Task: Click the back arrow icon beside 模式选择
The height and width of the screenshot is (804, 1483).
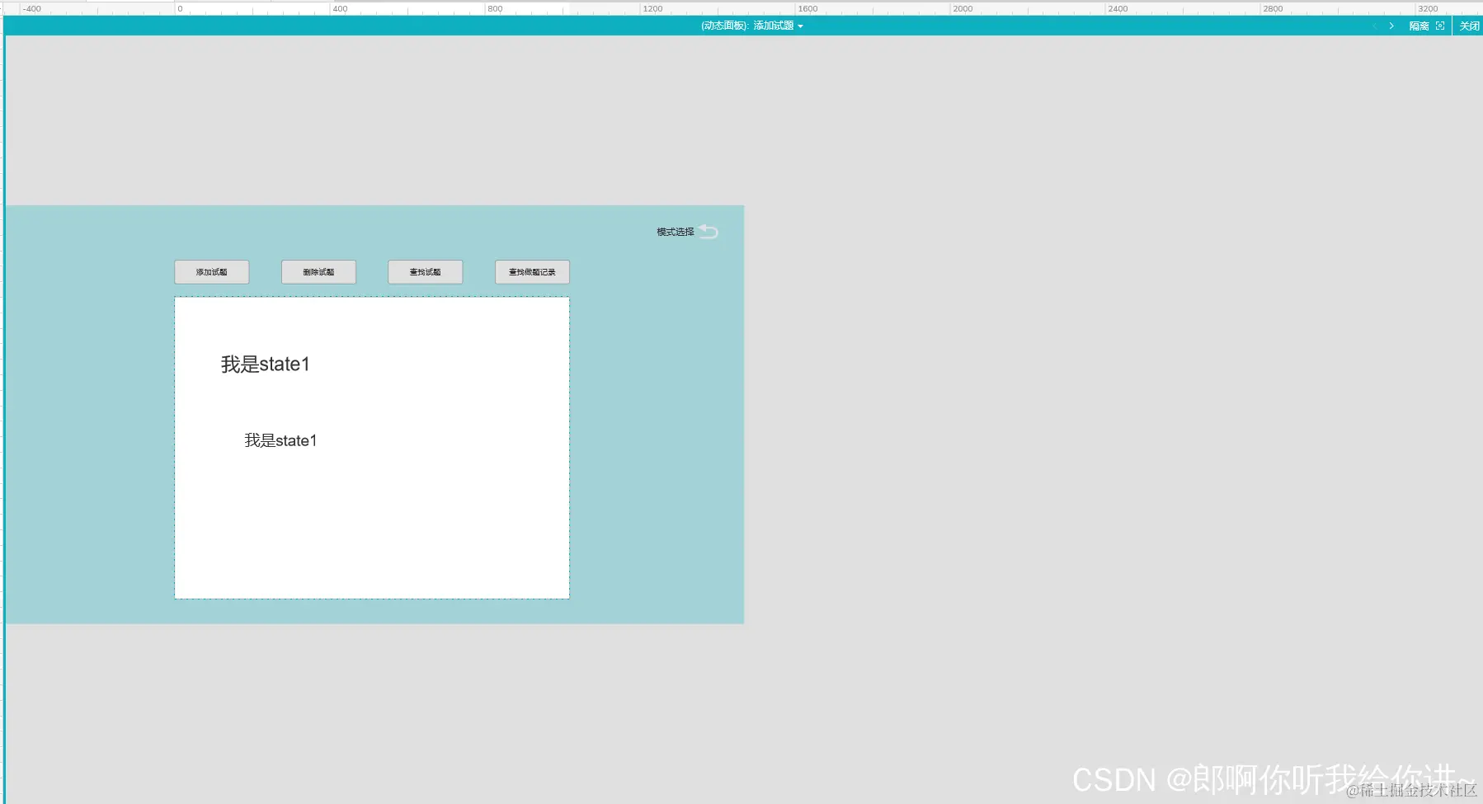Action: [x=709, y=232]
